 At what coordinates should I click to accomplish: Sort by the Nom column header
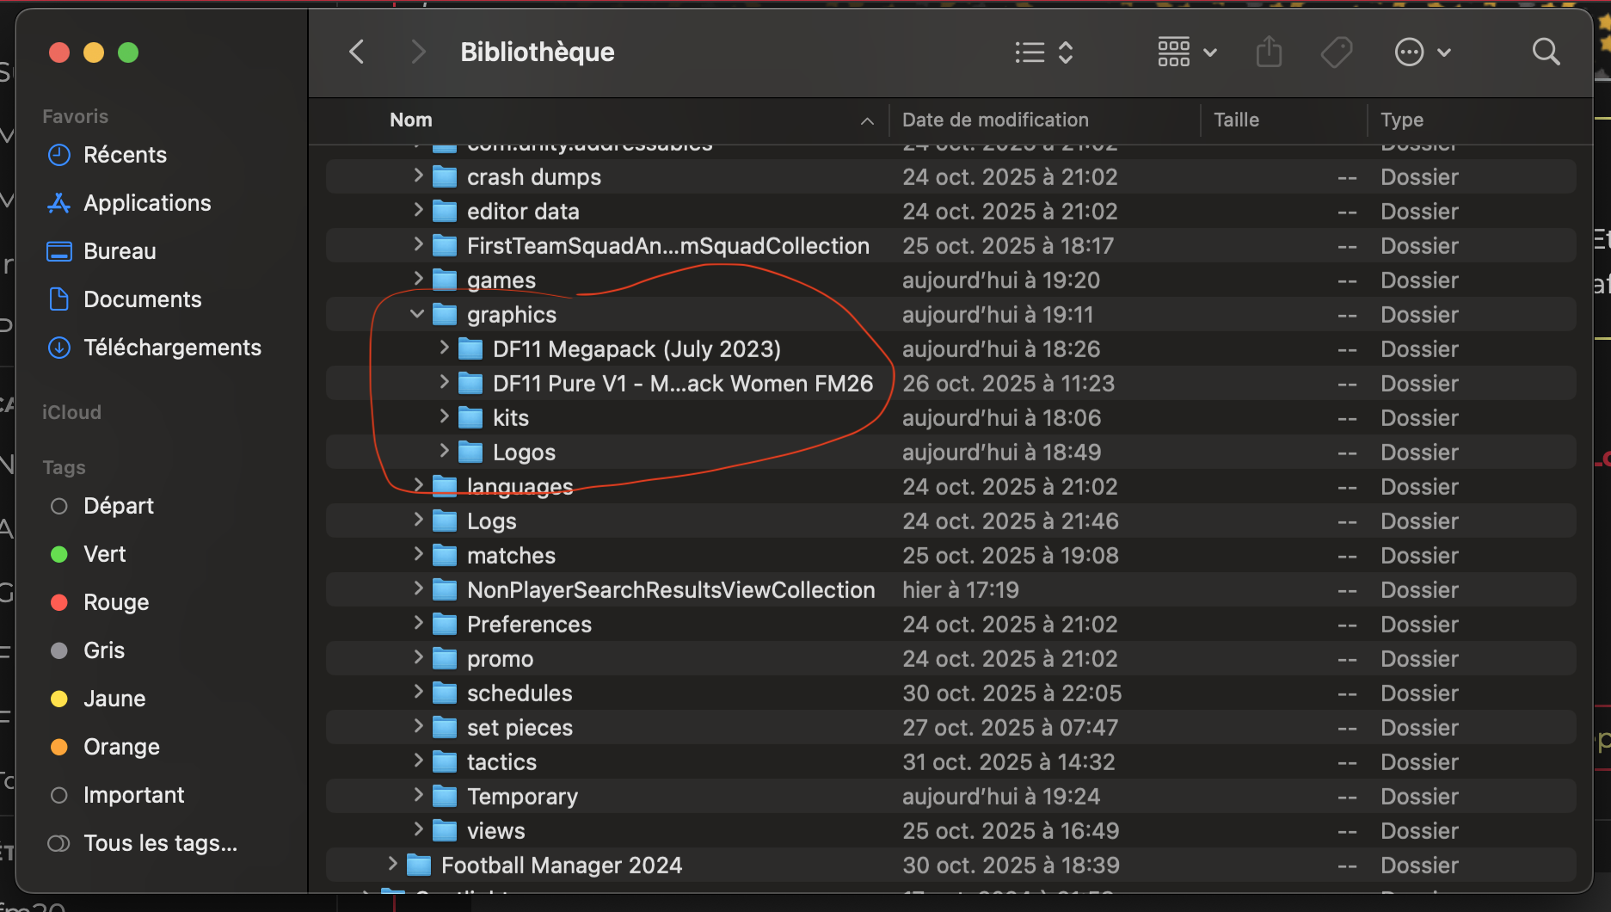(411, 120)
